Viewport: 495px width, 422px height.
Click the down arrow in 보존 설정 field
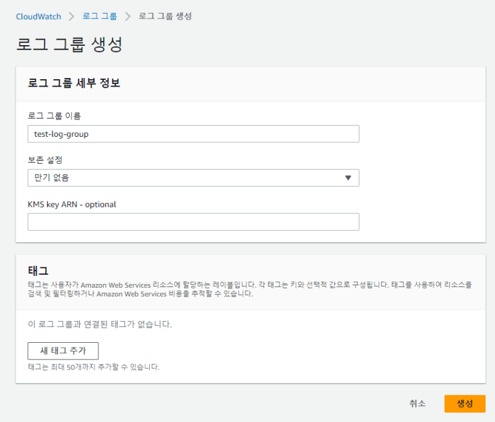[348, 178]
